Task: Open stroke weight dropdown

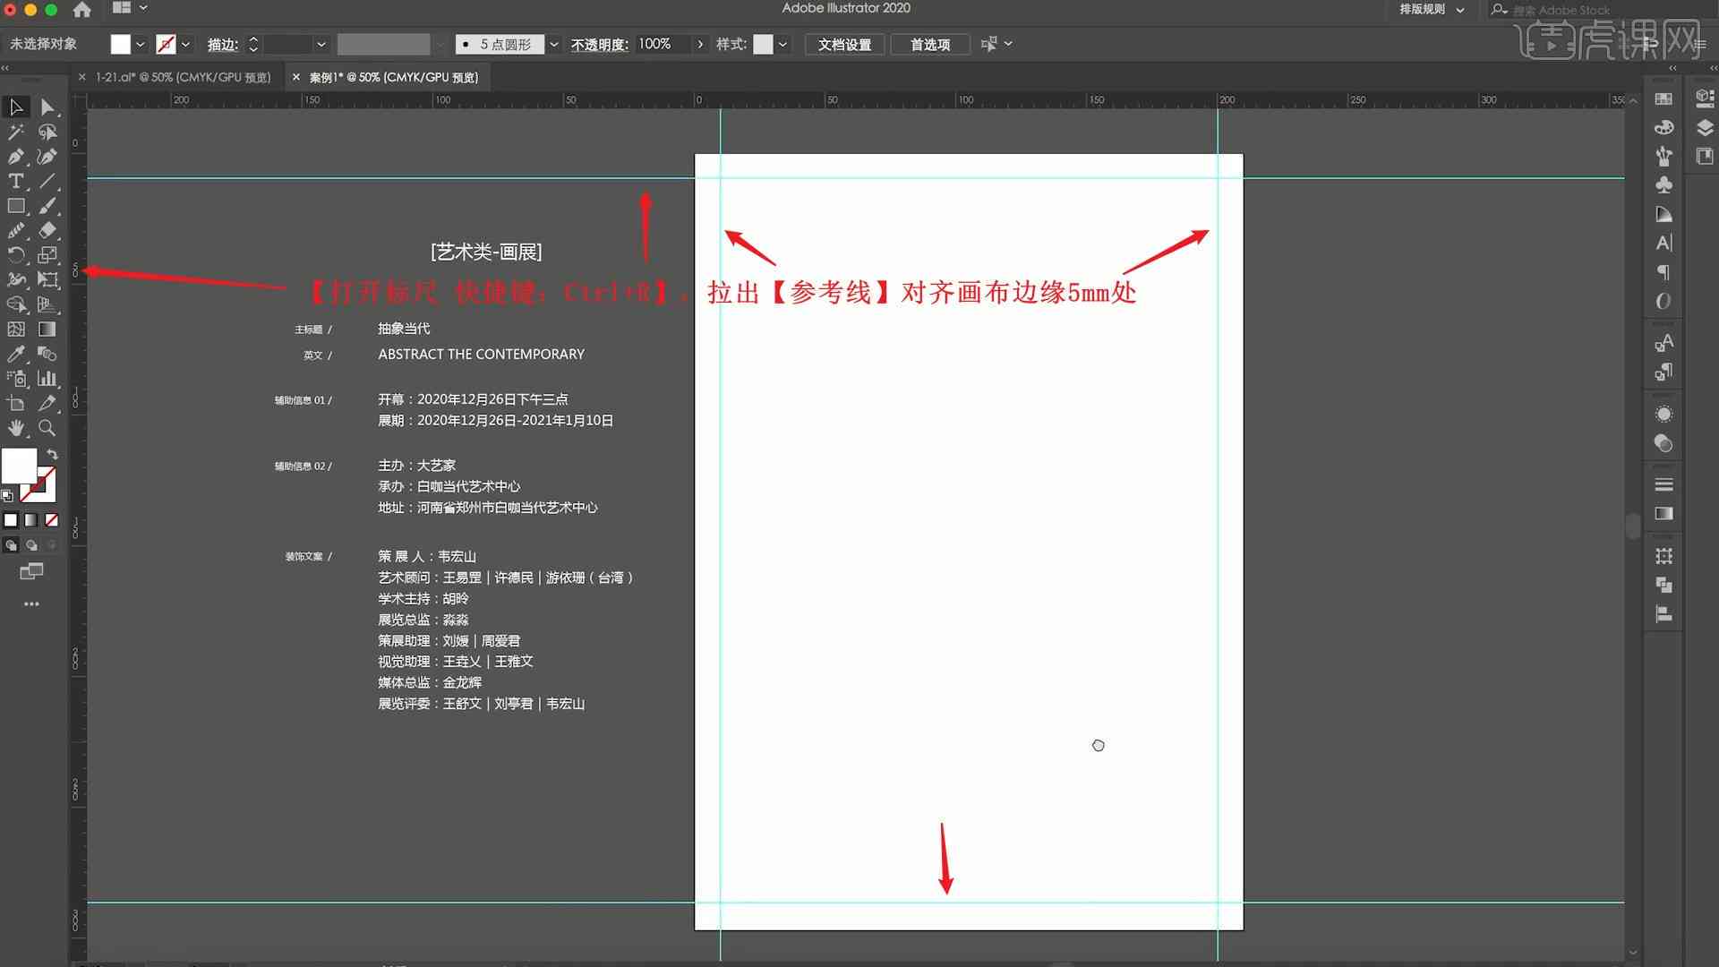Action: tap(321, 44)
